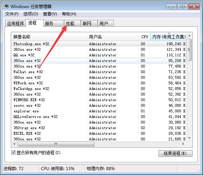The height and width of the screenshot is (175, 203).
Task: Toggle 显示所有用户的进程 checkbox
Action: (13, 153)
